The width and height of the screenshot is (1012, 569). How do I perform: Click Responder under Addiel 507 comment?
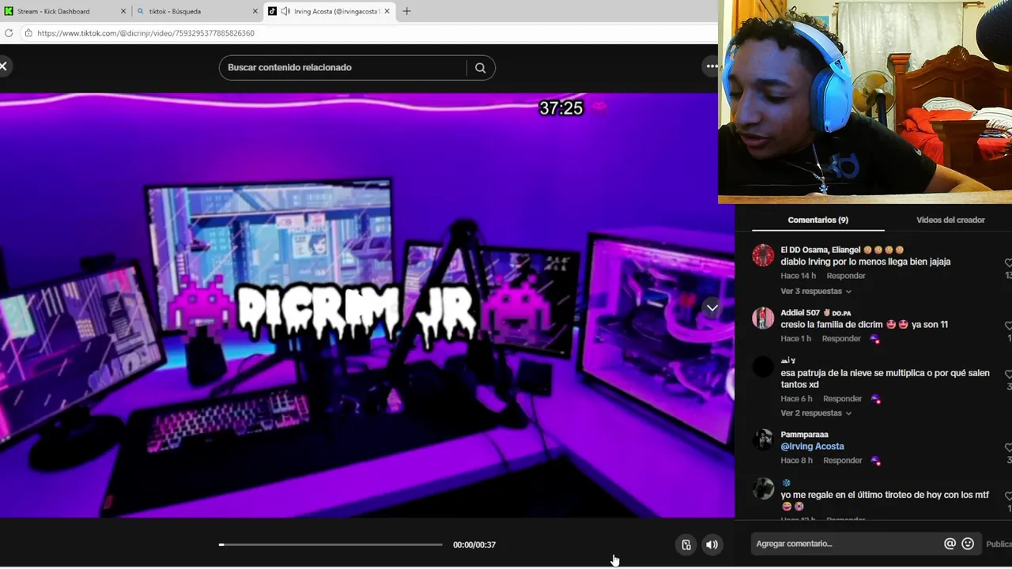[841, 339]
